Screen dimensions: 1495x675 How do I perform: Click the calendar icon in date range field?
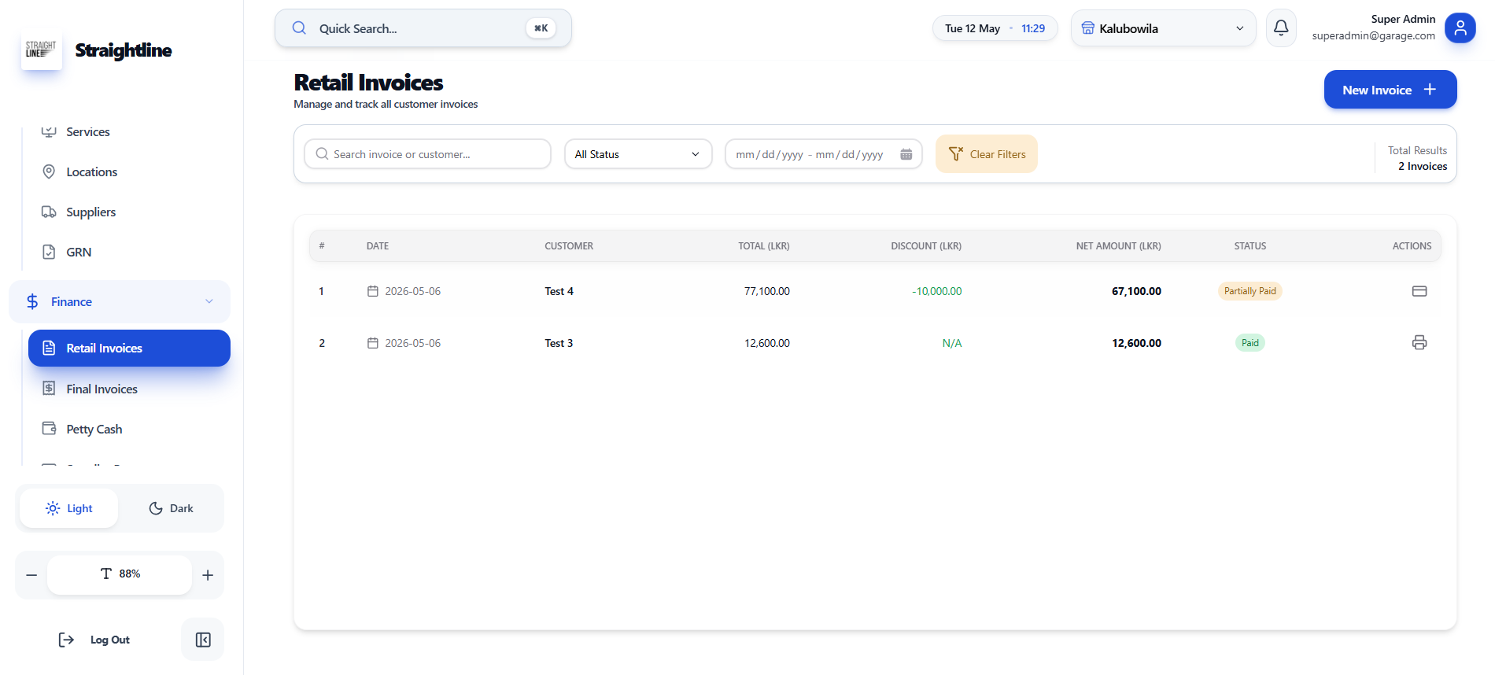(906, 154)
